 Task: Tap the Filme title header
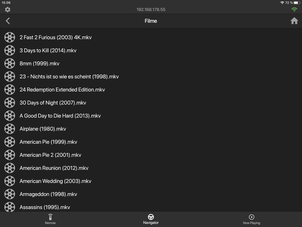pyautogui.click(x=151, y=21)
